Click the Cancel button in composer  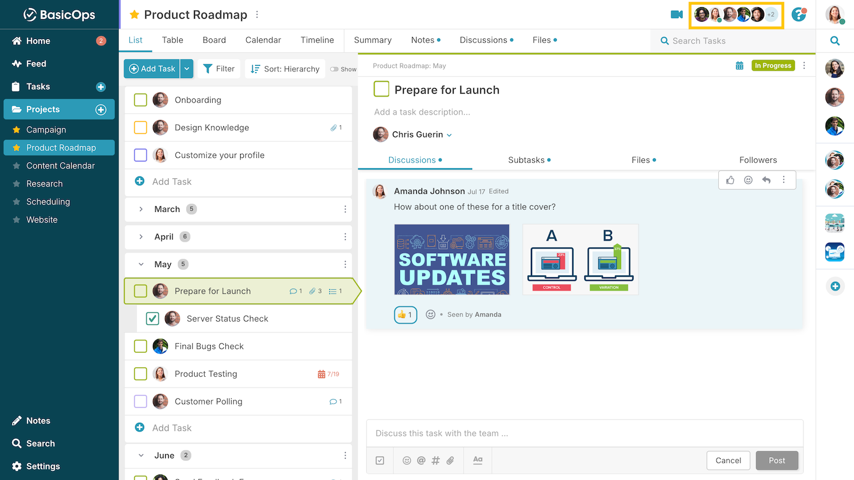(728, 460)
